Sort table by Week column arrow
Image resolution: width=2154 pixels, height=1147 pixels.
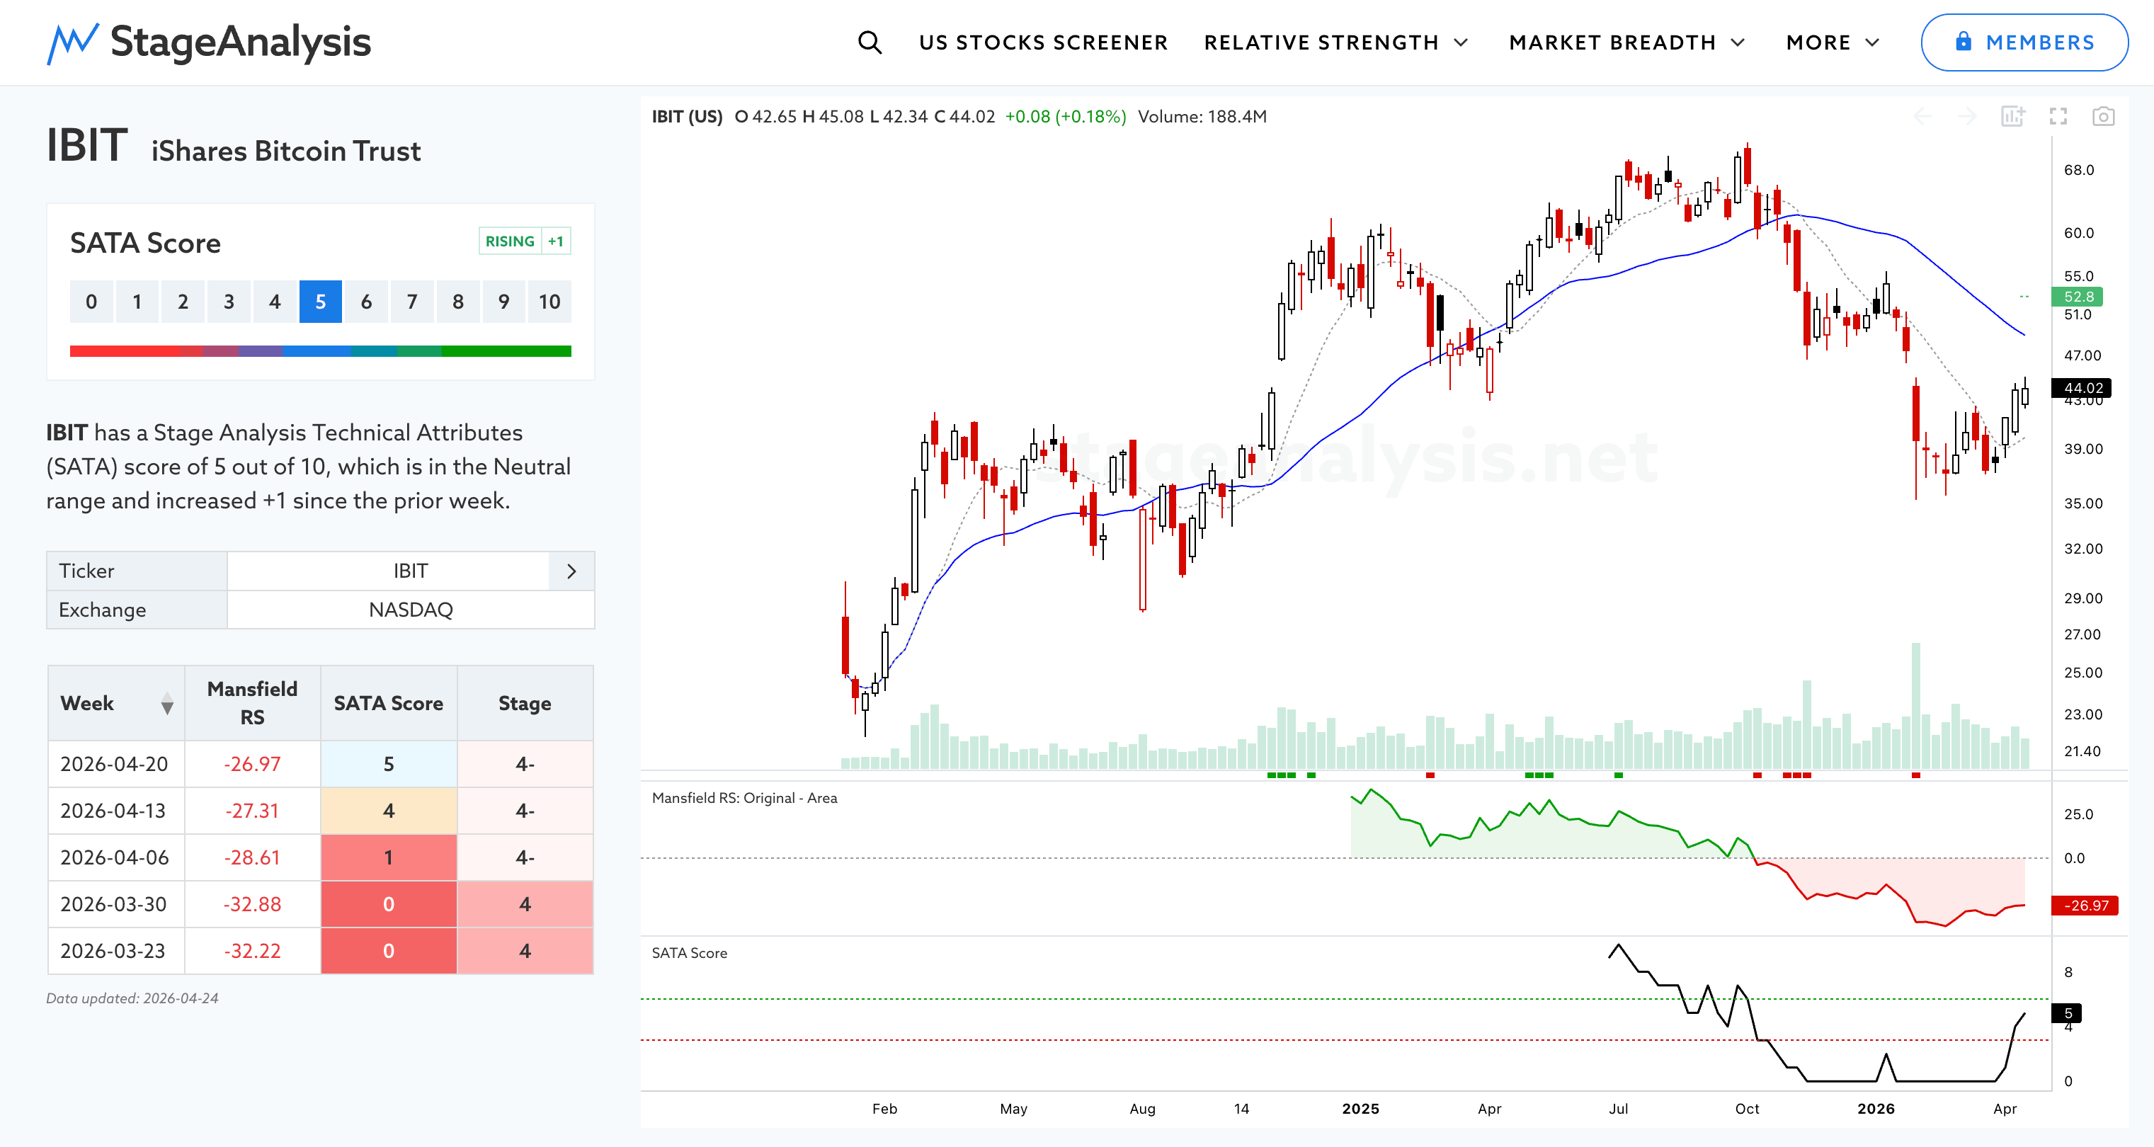tap(167, 704)
